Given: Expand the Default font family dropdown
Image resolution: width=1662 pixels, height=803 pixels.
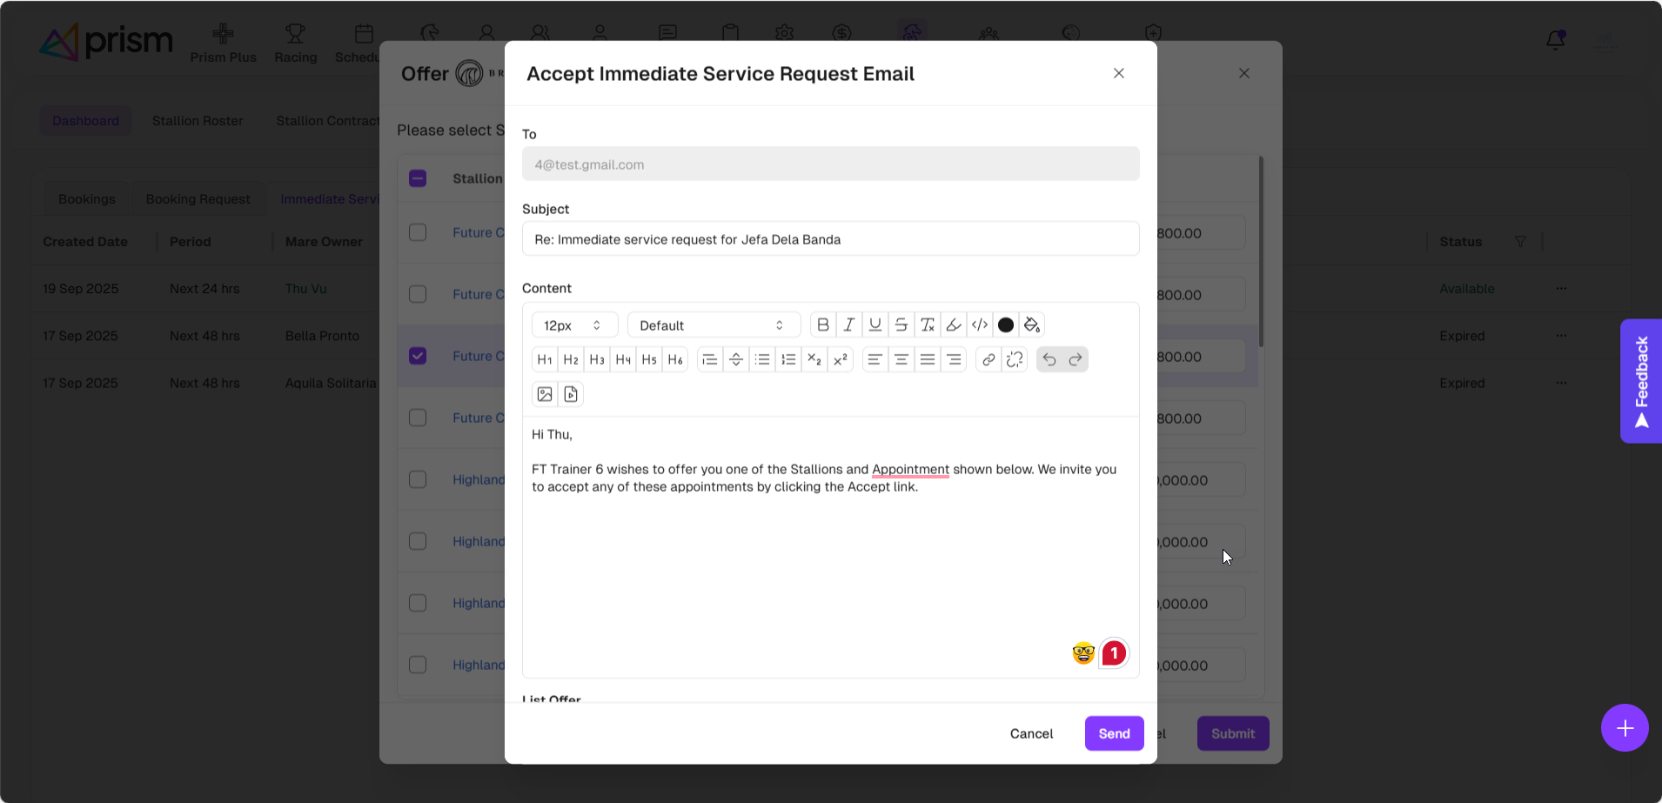Looking at the screenshot, I should (x=713, y=325).
